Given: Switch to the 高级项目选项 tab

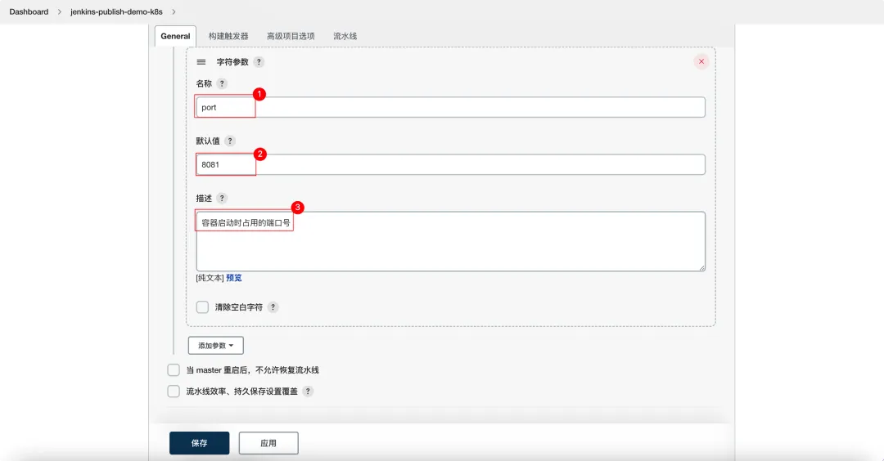Looking at the screenshot, I should click(291, 36).
